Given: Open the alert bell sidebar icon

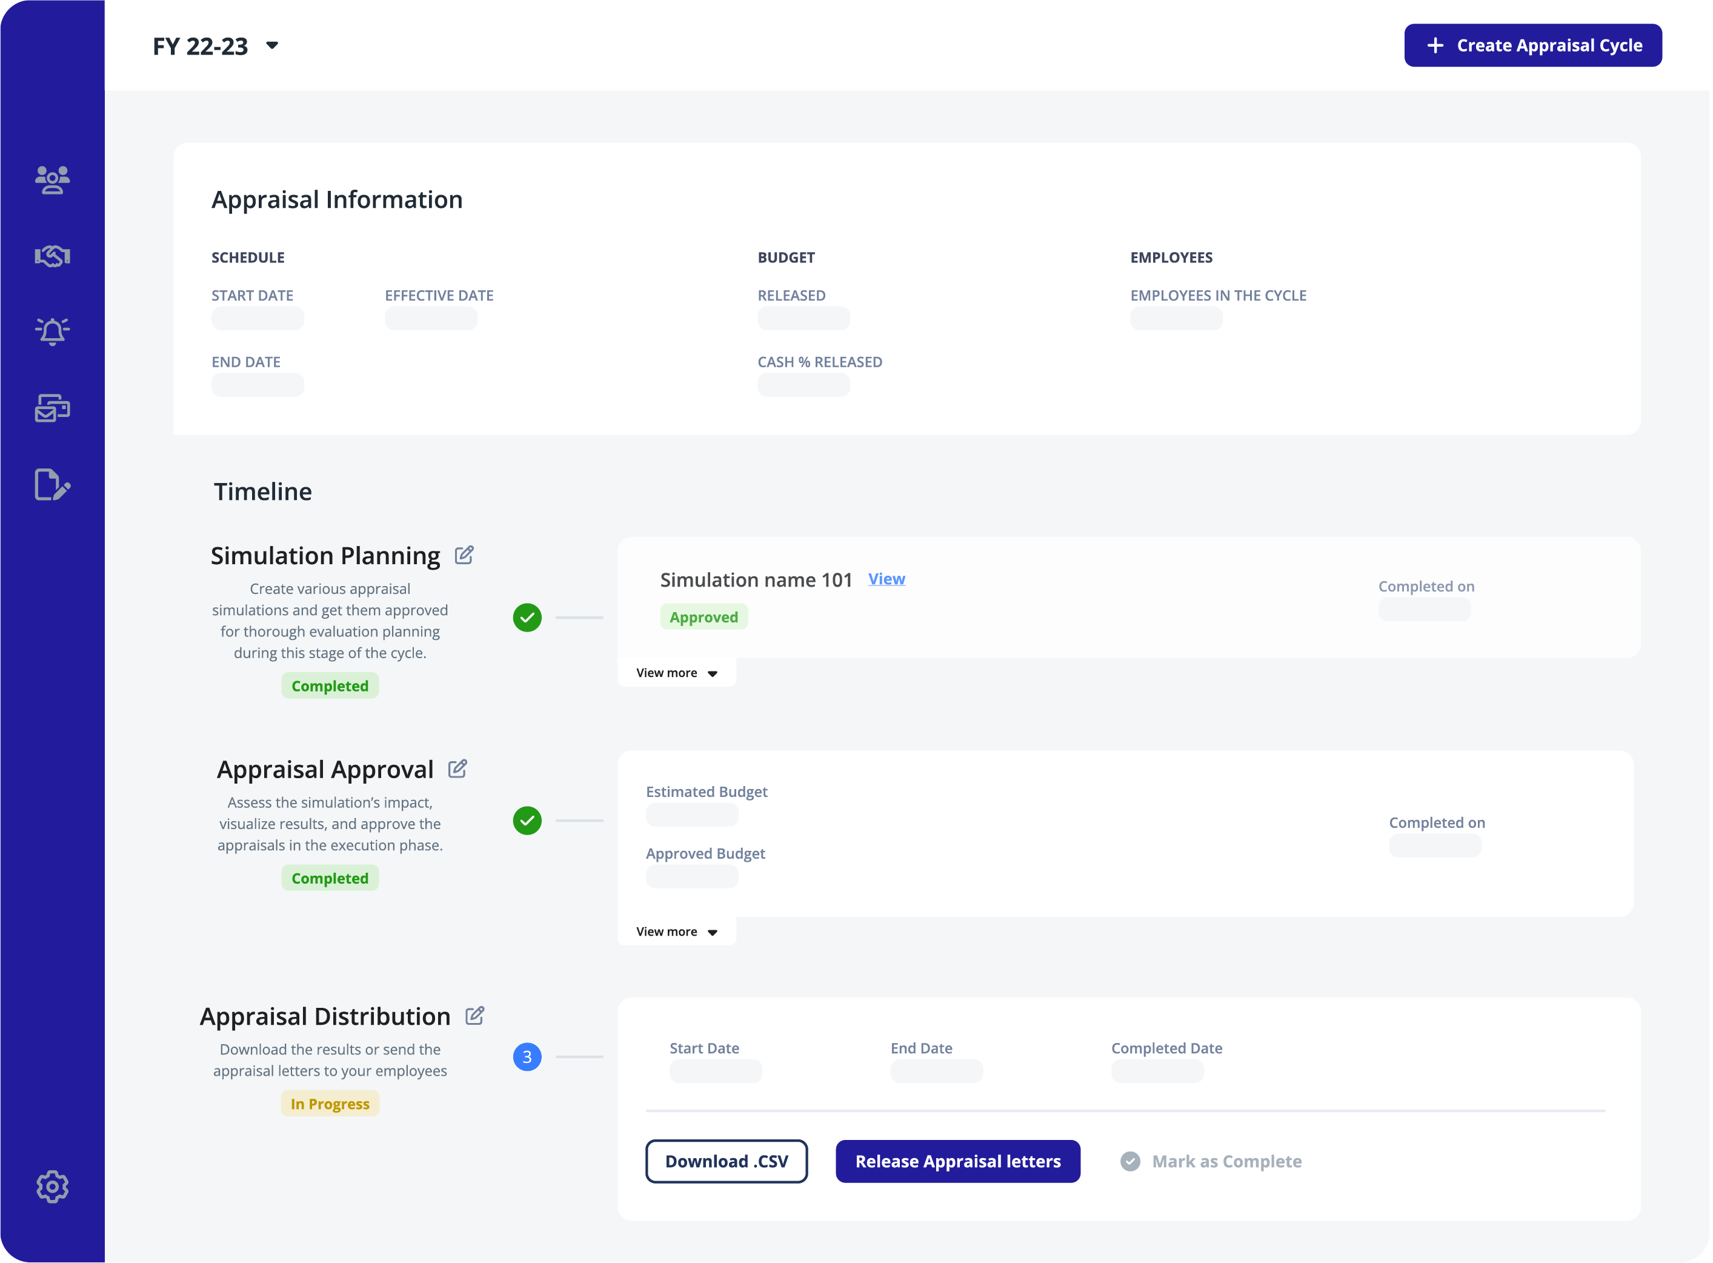Looking at the screenshot, I should tap(52, 331).
